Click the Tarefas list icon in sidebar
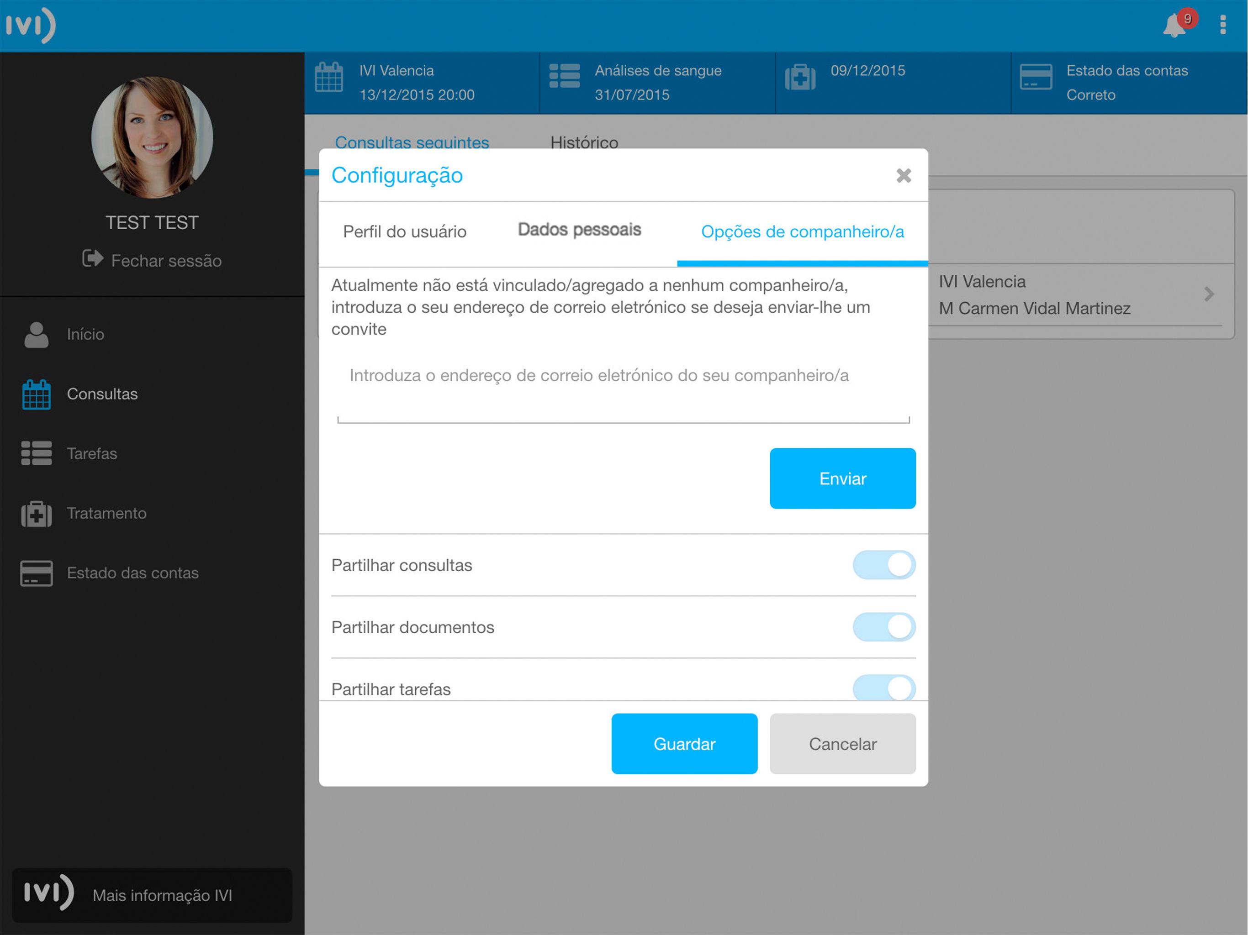 (37, 453)
